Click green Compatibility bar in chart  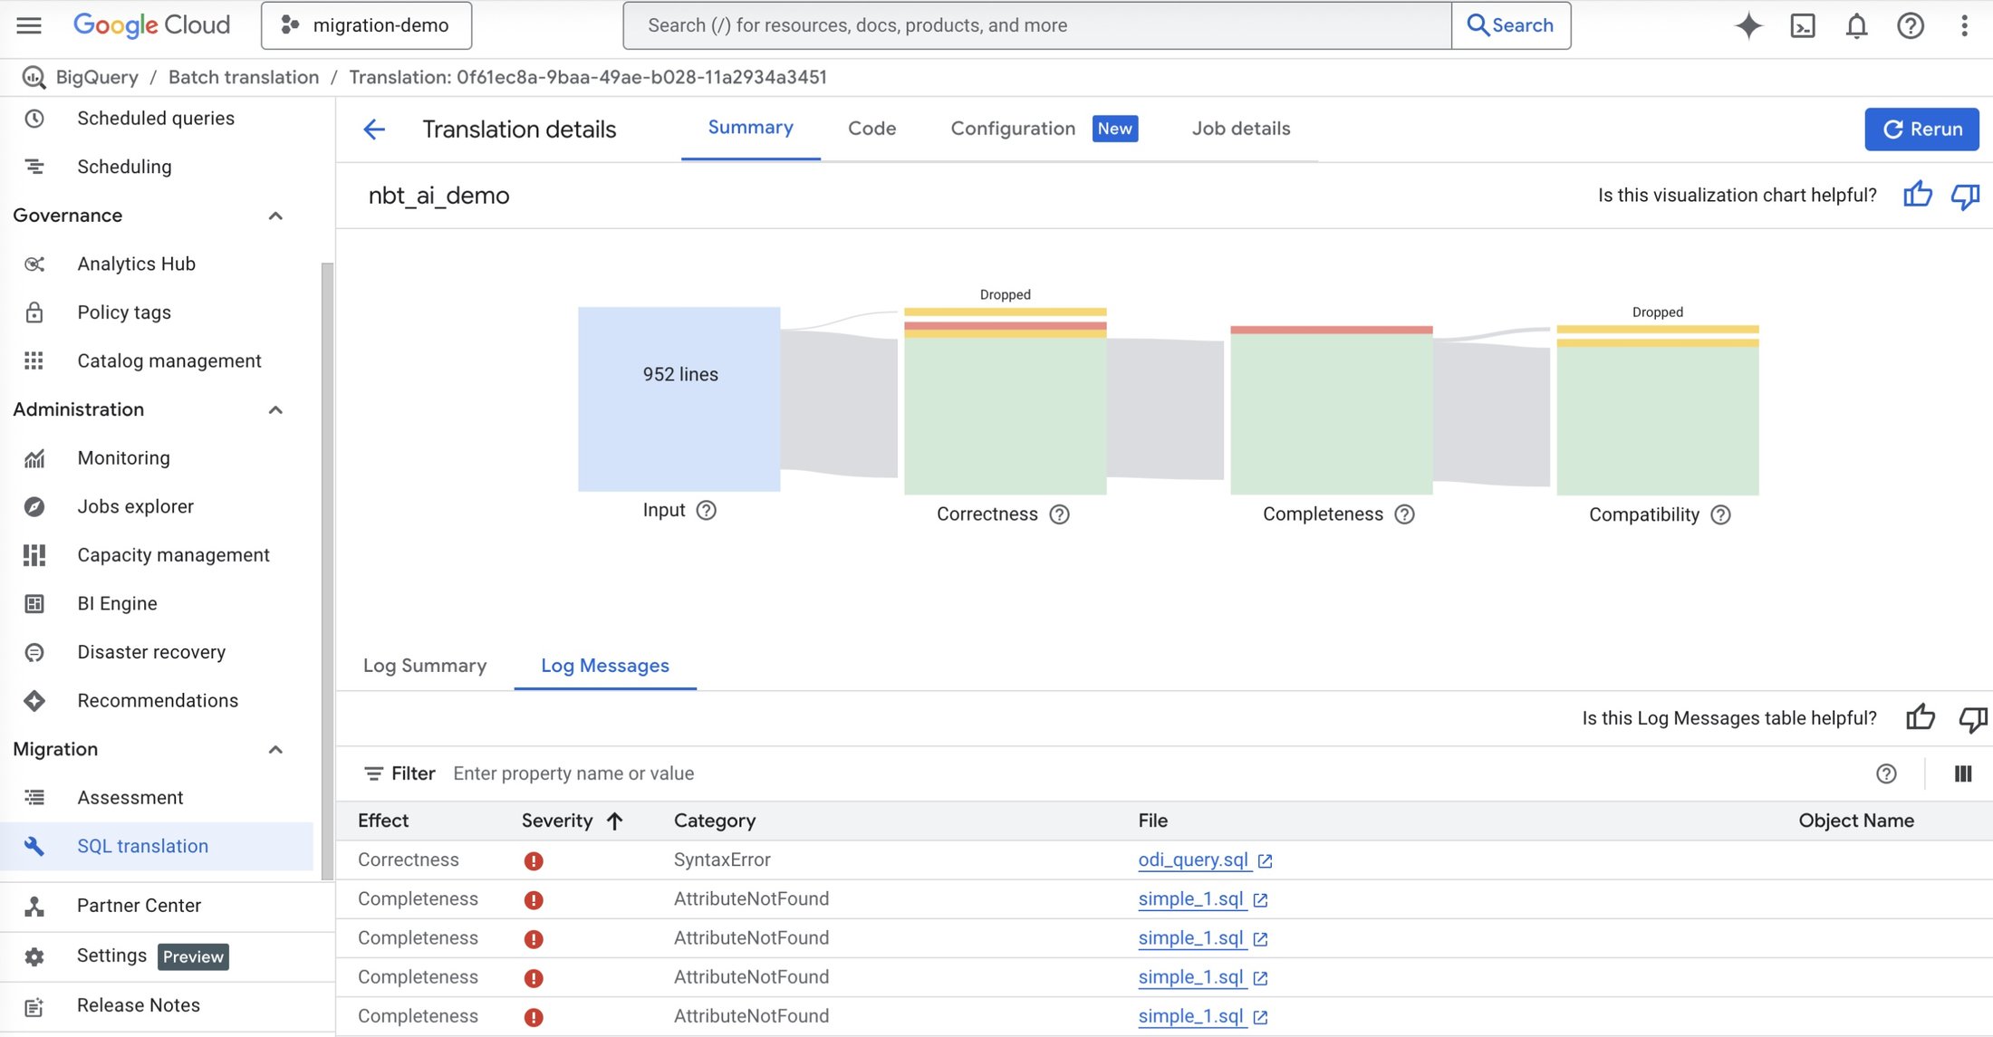point(1658,420)
